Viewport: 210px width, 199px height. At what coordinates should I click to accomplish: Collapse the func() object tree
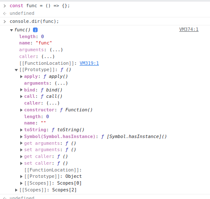11,30
